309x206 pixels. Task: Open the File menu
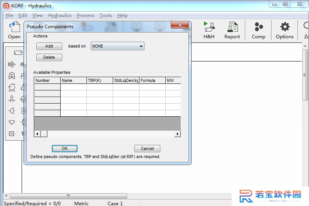point(9,15)
